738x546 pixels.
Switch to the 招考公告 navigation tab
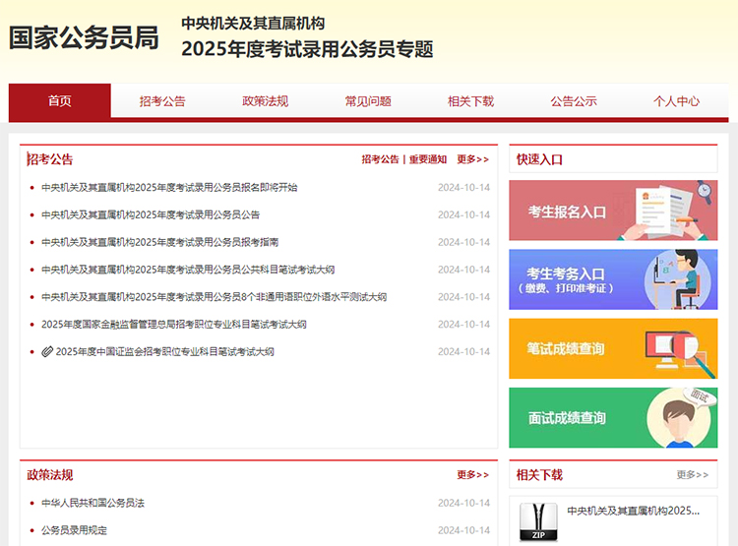(162, 101)
